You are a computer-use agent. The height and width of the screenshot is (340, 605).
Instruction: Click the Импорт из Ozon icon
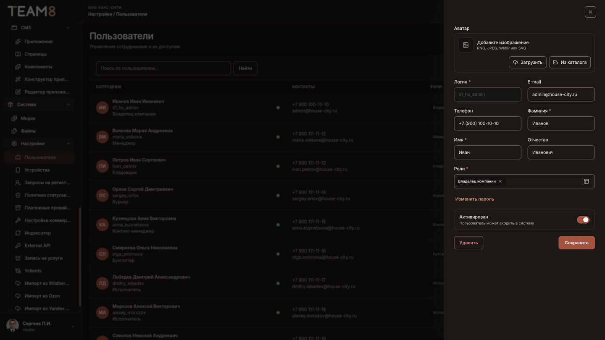(x=18, y=296)
